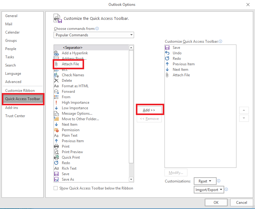255x209 pixels.
Task: Select the Print Preview magnifier icon
Action: [56, 152]
